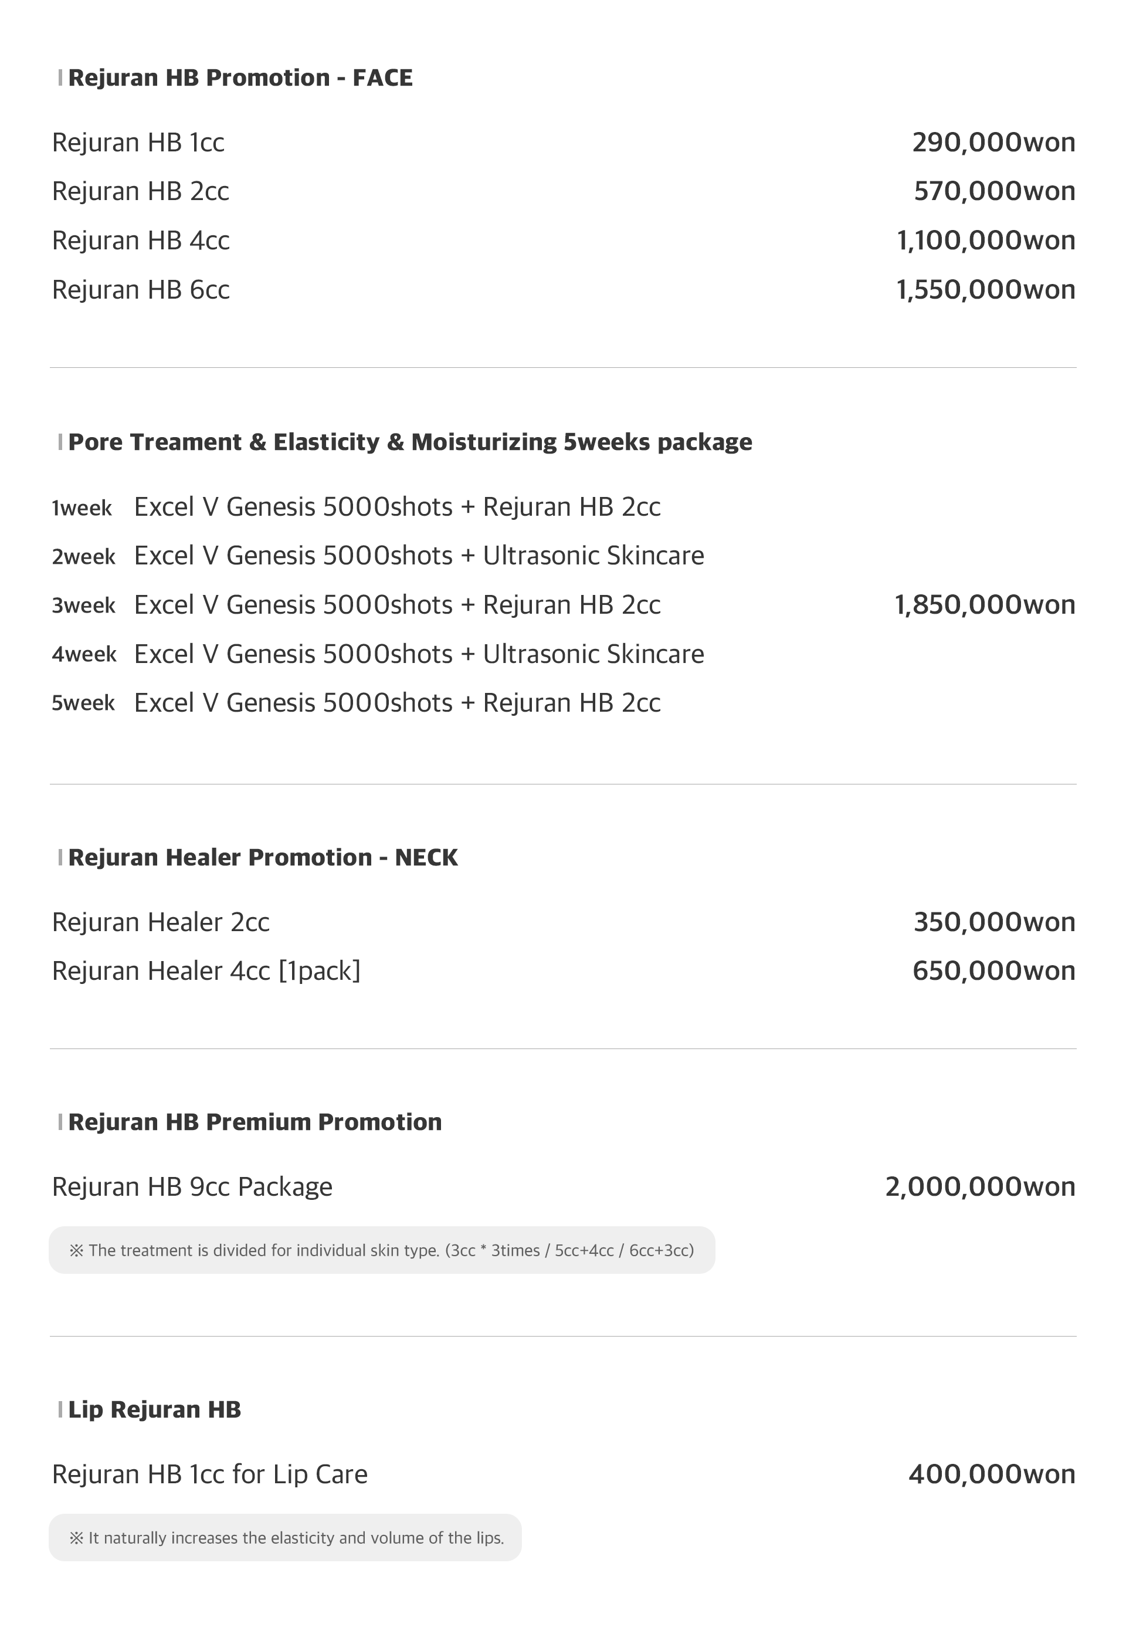Click the Rejuran HB Promotion - FACE heading
The image size is (1126, 1627).
point(240,77)
